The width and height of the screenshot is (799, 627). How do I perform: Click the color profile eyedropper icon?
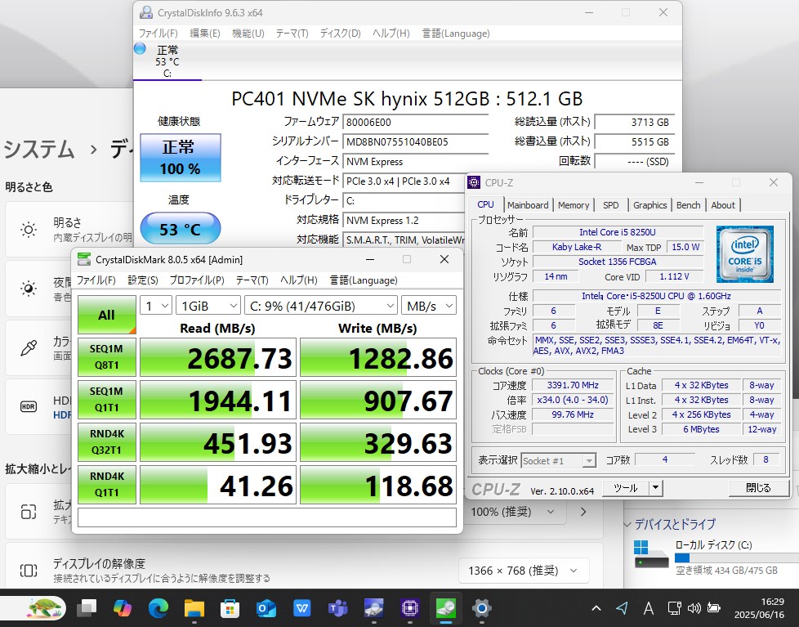tap(29, 347)
